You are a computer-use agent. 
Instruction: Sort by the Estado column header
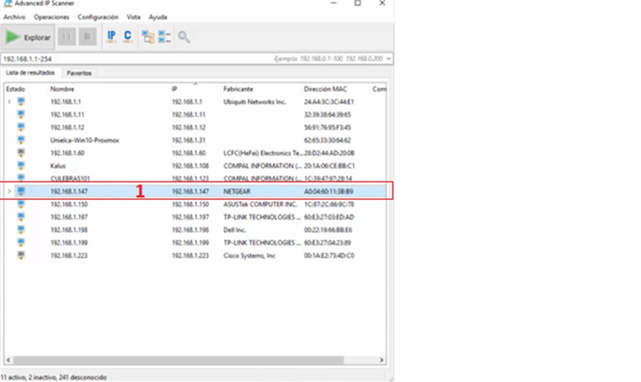tap(16, 89)
